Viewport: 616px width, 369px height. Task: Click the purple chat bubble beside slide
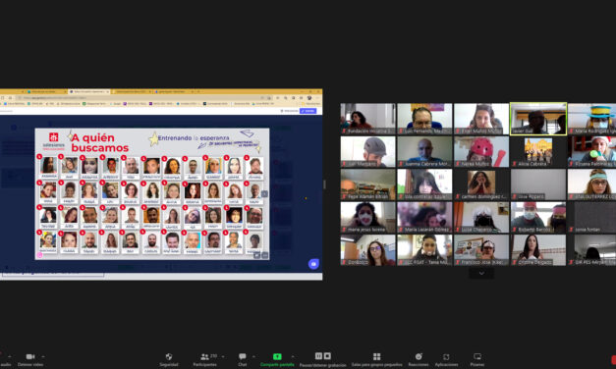[313, 264]
